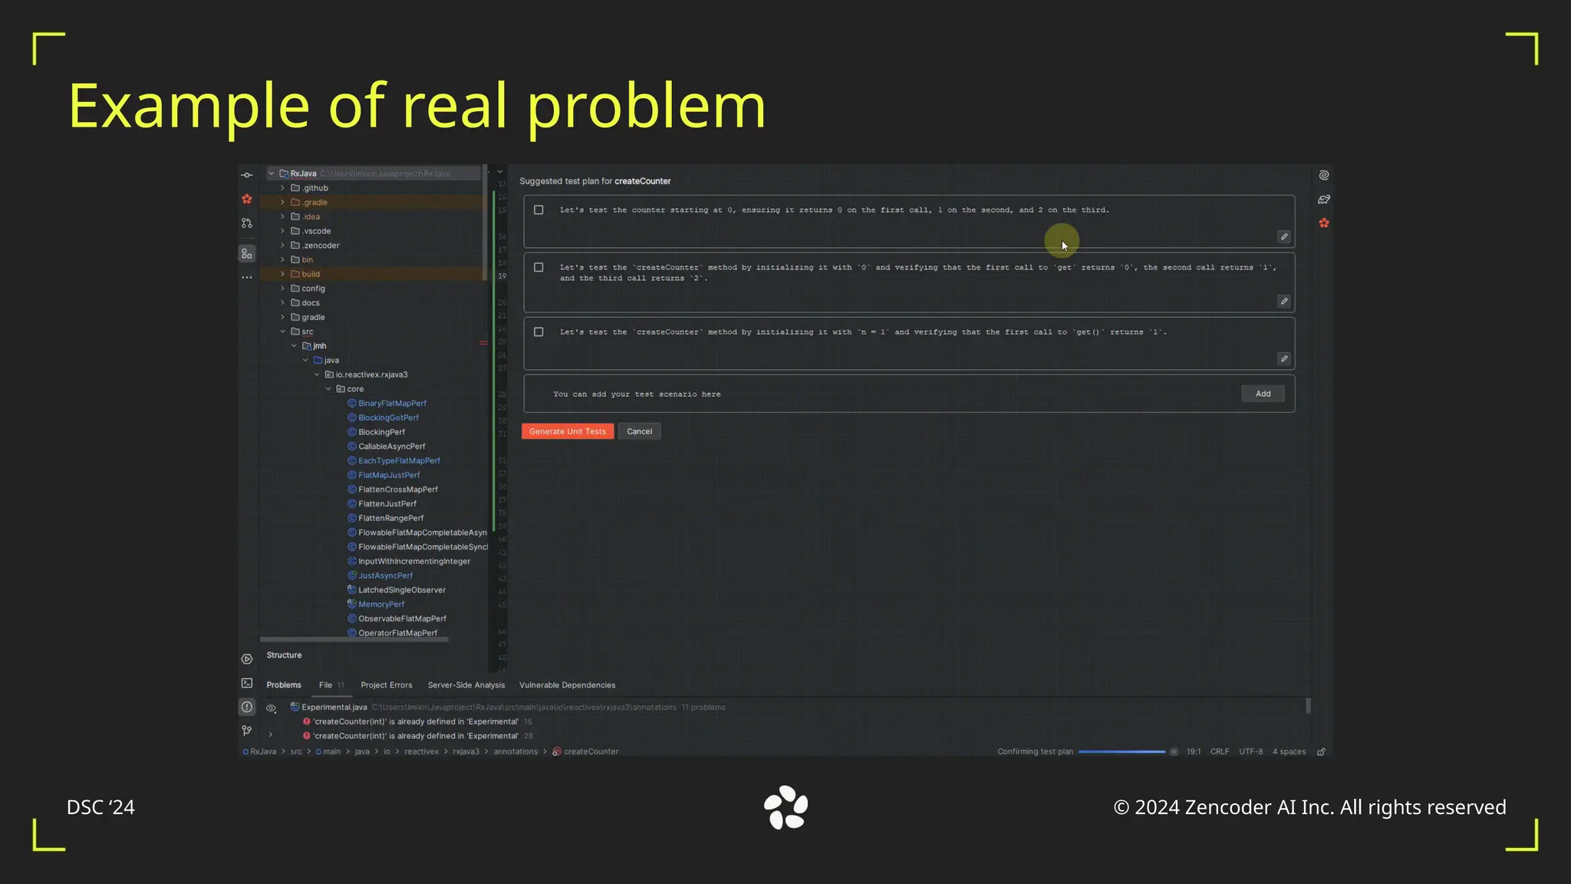Switch to Project Errors tab
1571x884 pixels.
[386, 685]
